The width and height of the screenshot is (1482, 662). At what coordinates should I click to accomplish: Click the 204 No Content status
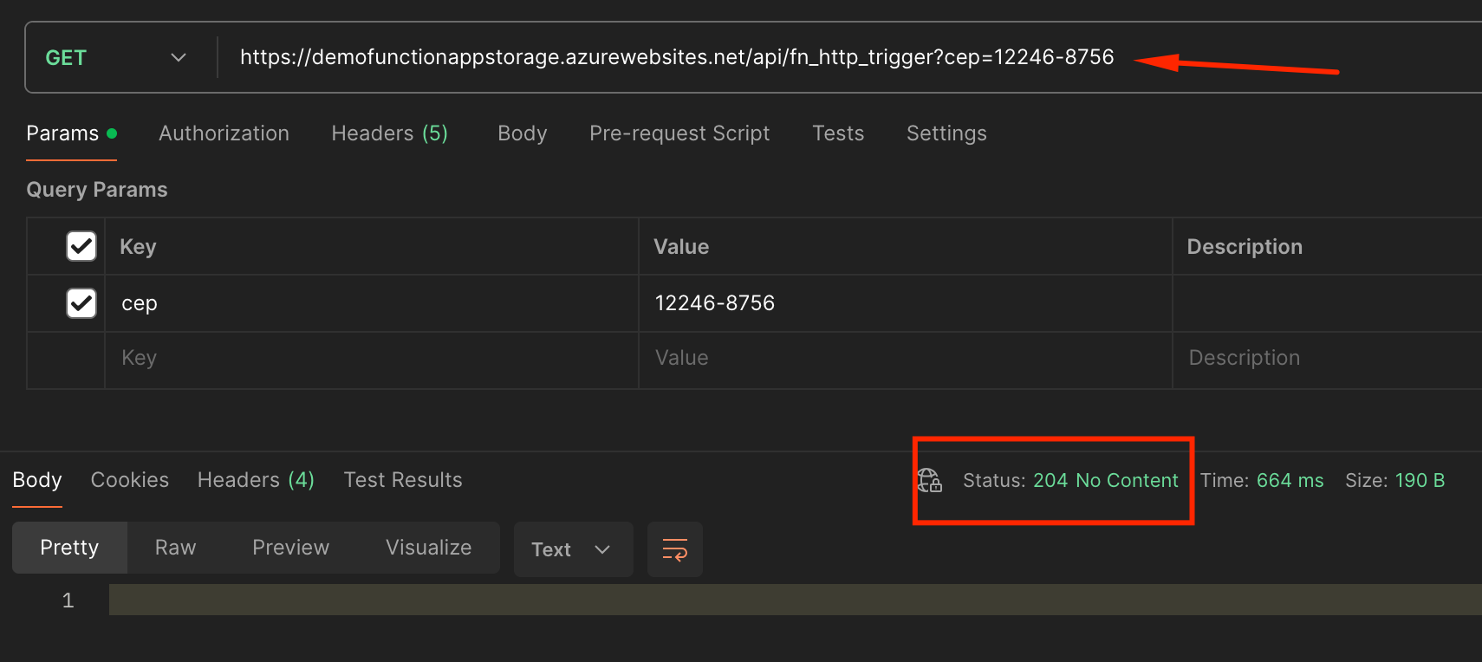tap(1106, 481)
